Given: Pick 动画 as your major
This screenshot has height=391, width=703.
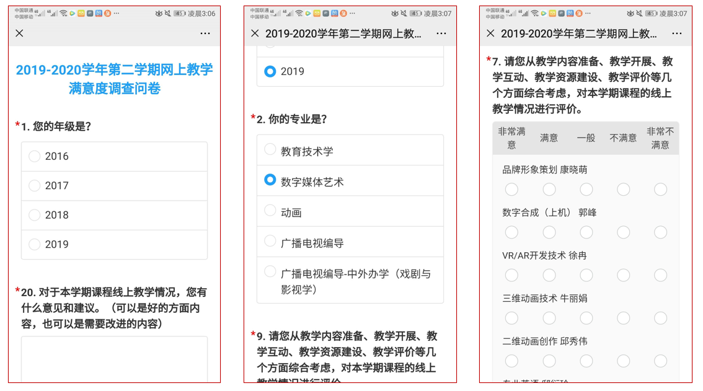Looking at the screenshot, I should click(x=270, y=211).
